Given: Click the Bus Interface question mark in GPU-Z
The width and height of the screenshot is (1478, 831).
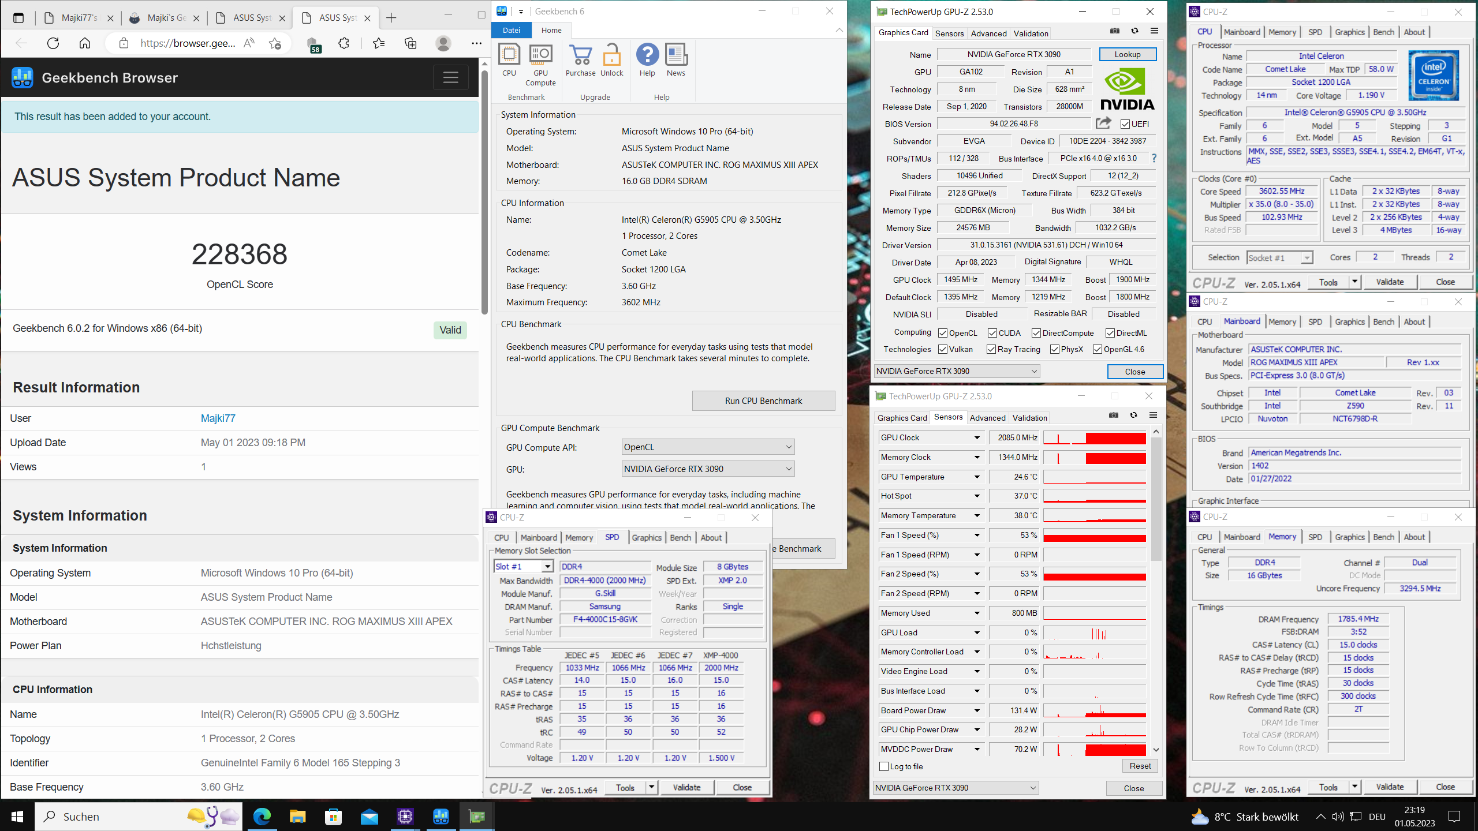Looking at the screenshot, I should [1154, 158].
